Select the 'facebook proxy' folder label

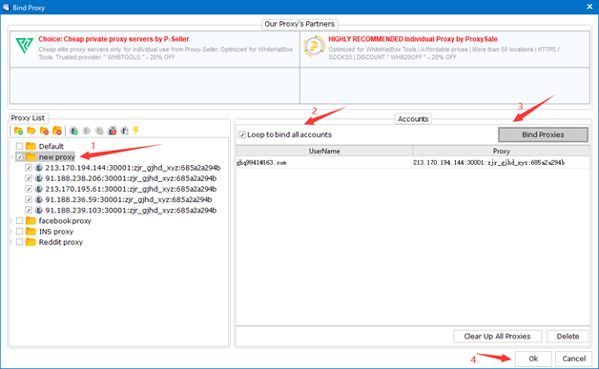click(65, 221)
